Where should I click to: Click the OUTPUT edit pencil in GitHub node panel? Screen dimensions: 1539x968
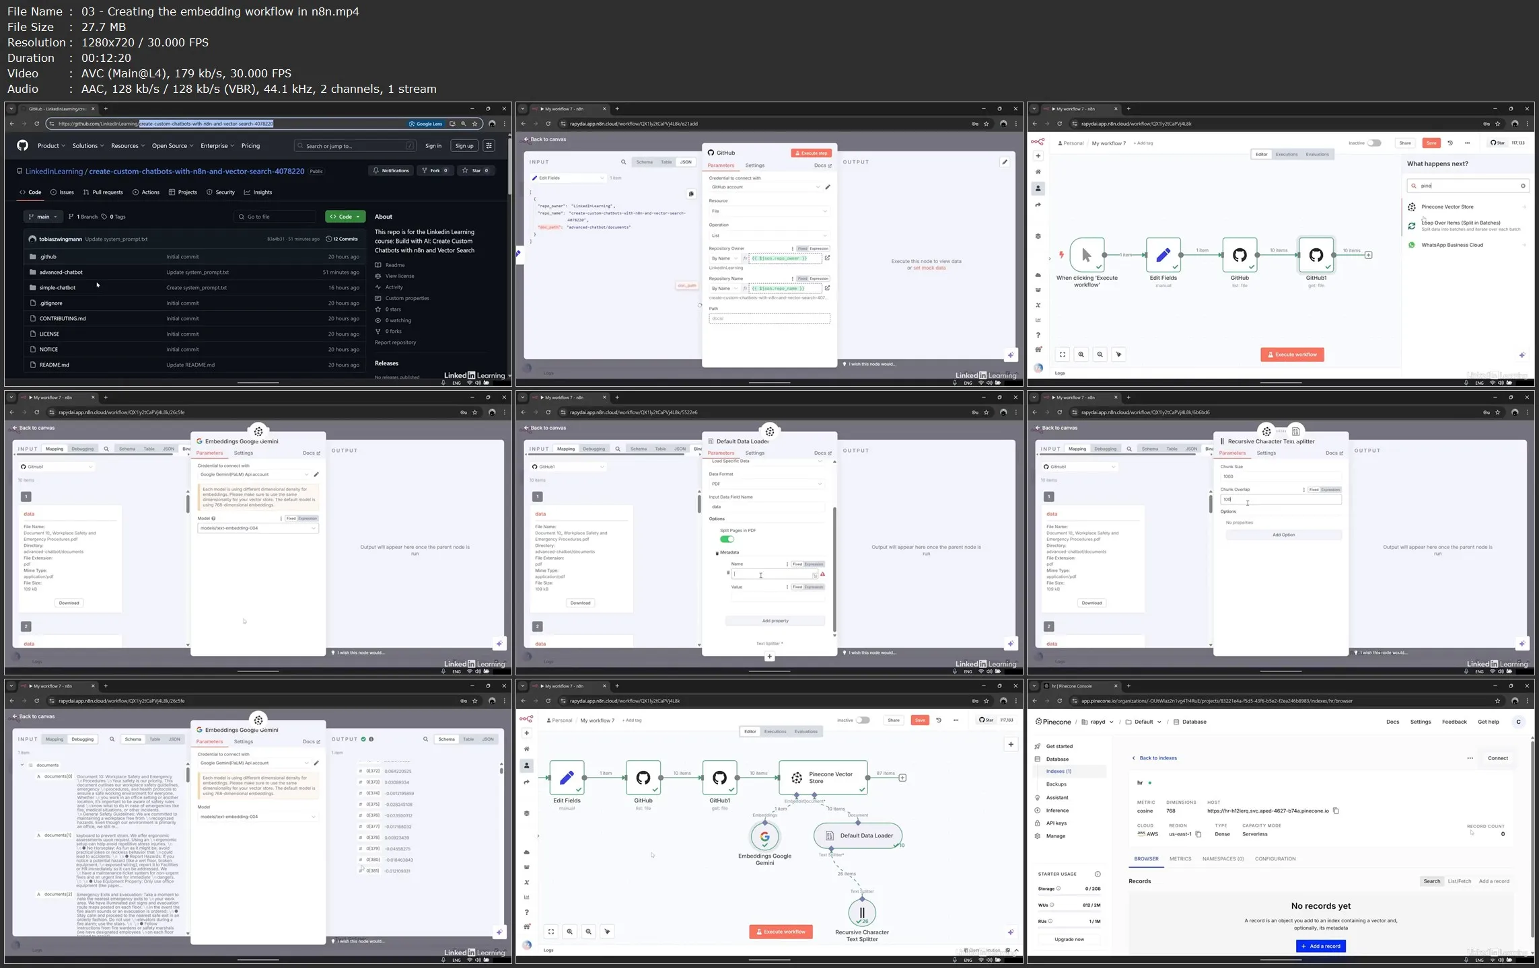coord(1004,162)
